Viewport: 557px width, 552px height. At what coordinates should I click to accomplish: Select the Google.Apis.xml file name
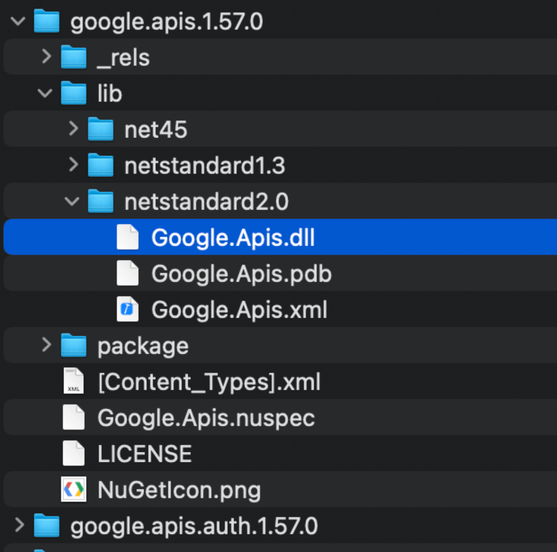pyautogui.click(x=240, y=310)
